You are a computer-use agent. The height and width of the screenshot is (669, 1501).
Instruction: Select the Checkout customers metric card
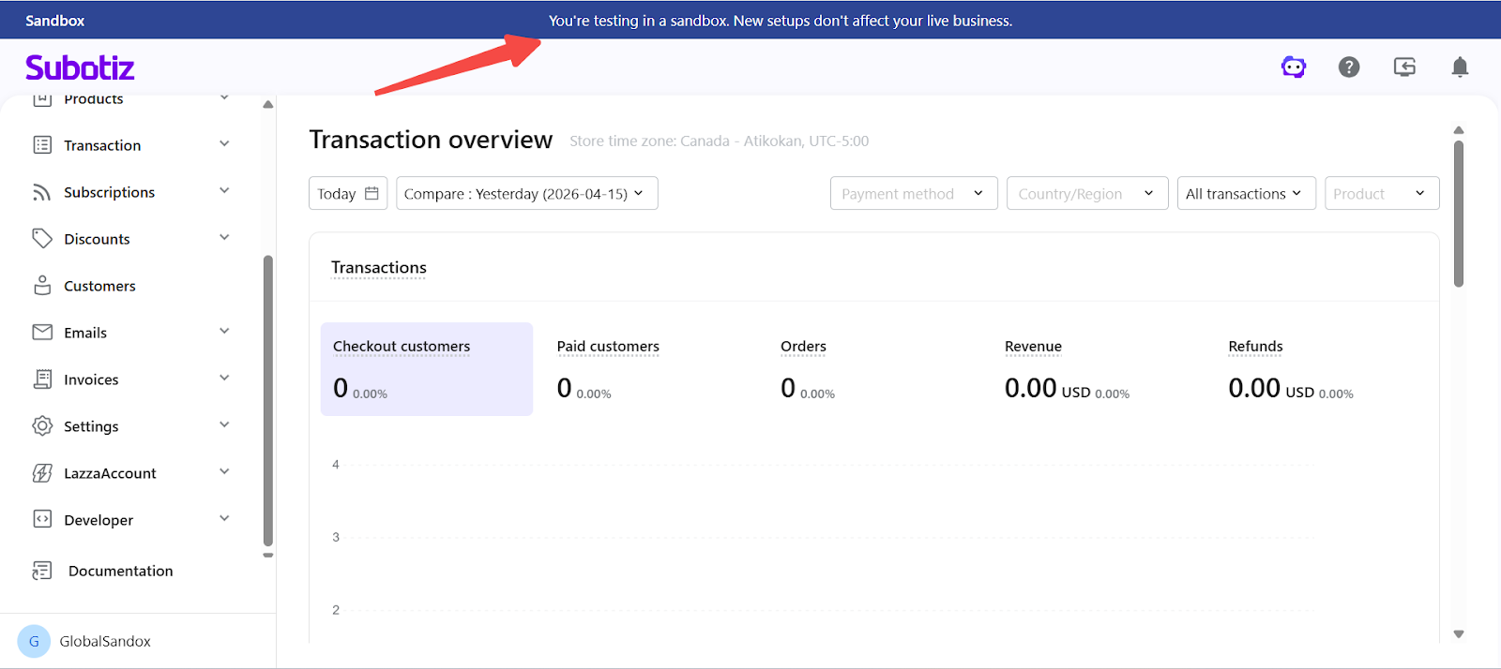pyautogui.click(x=426, y=368)
